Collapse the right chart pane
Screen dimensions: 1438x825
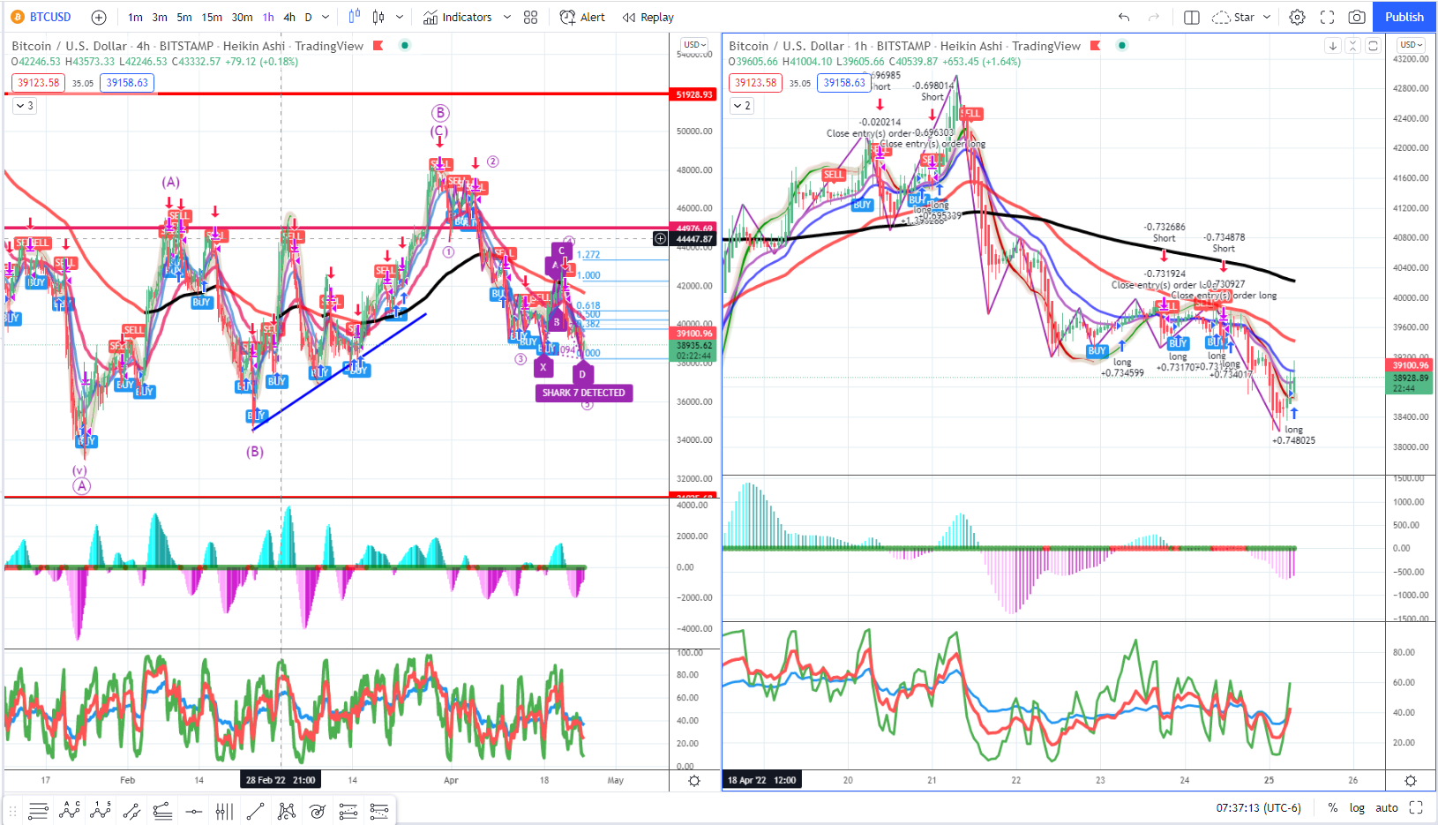[x=1353, y=46]
